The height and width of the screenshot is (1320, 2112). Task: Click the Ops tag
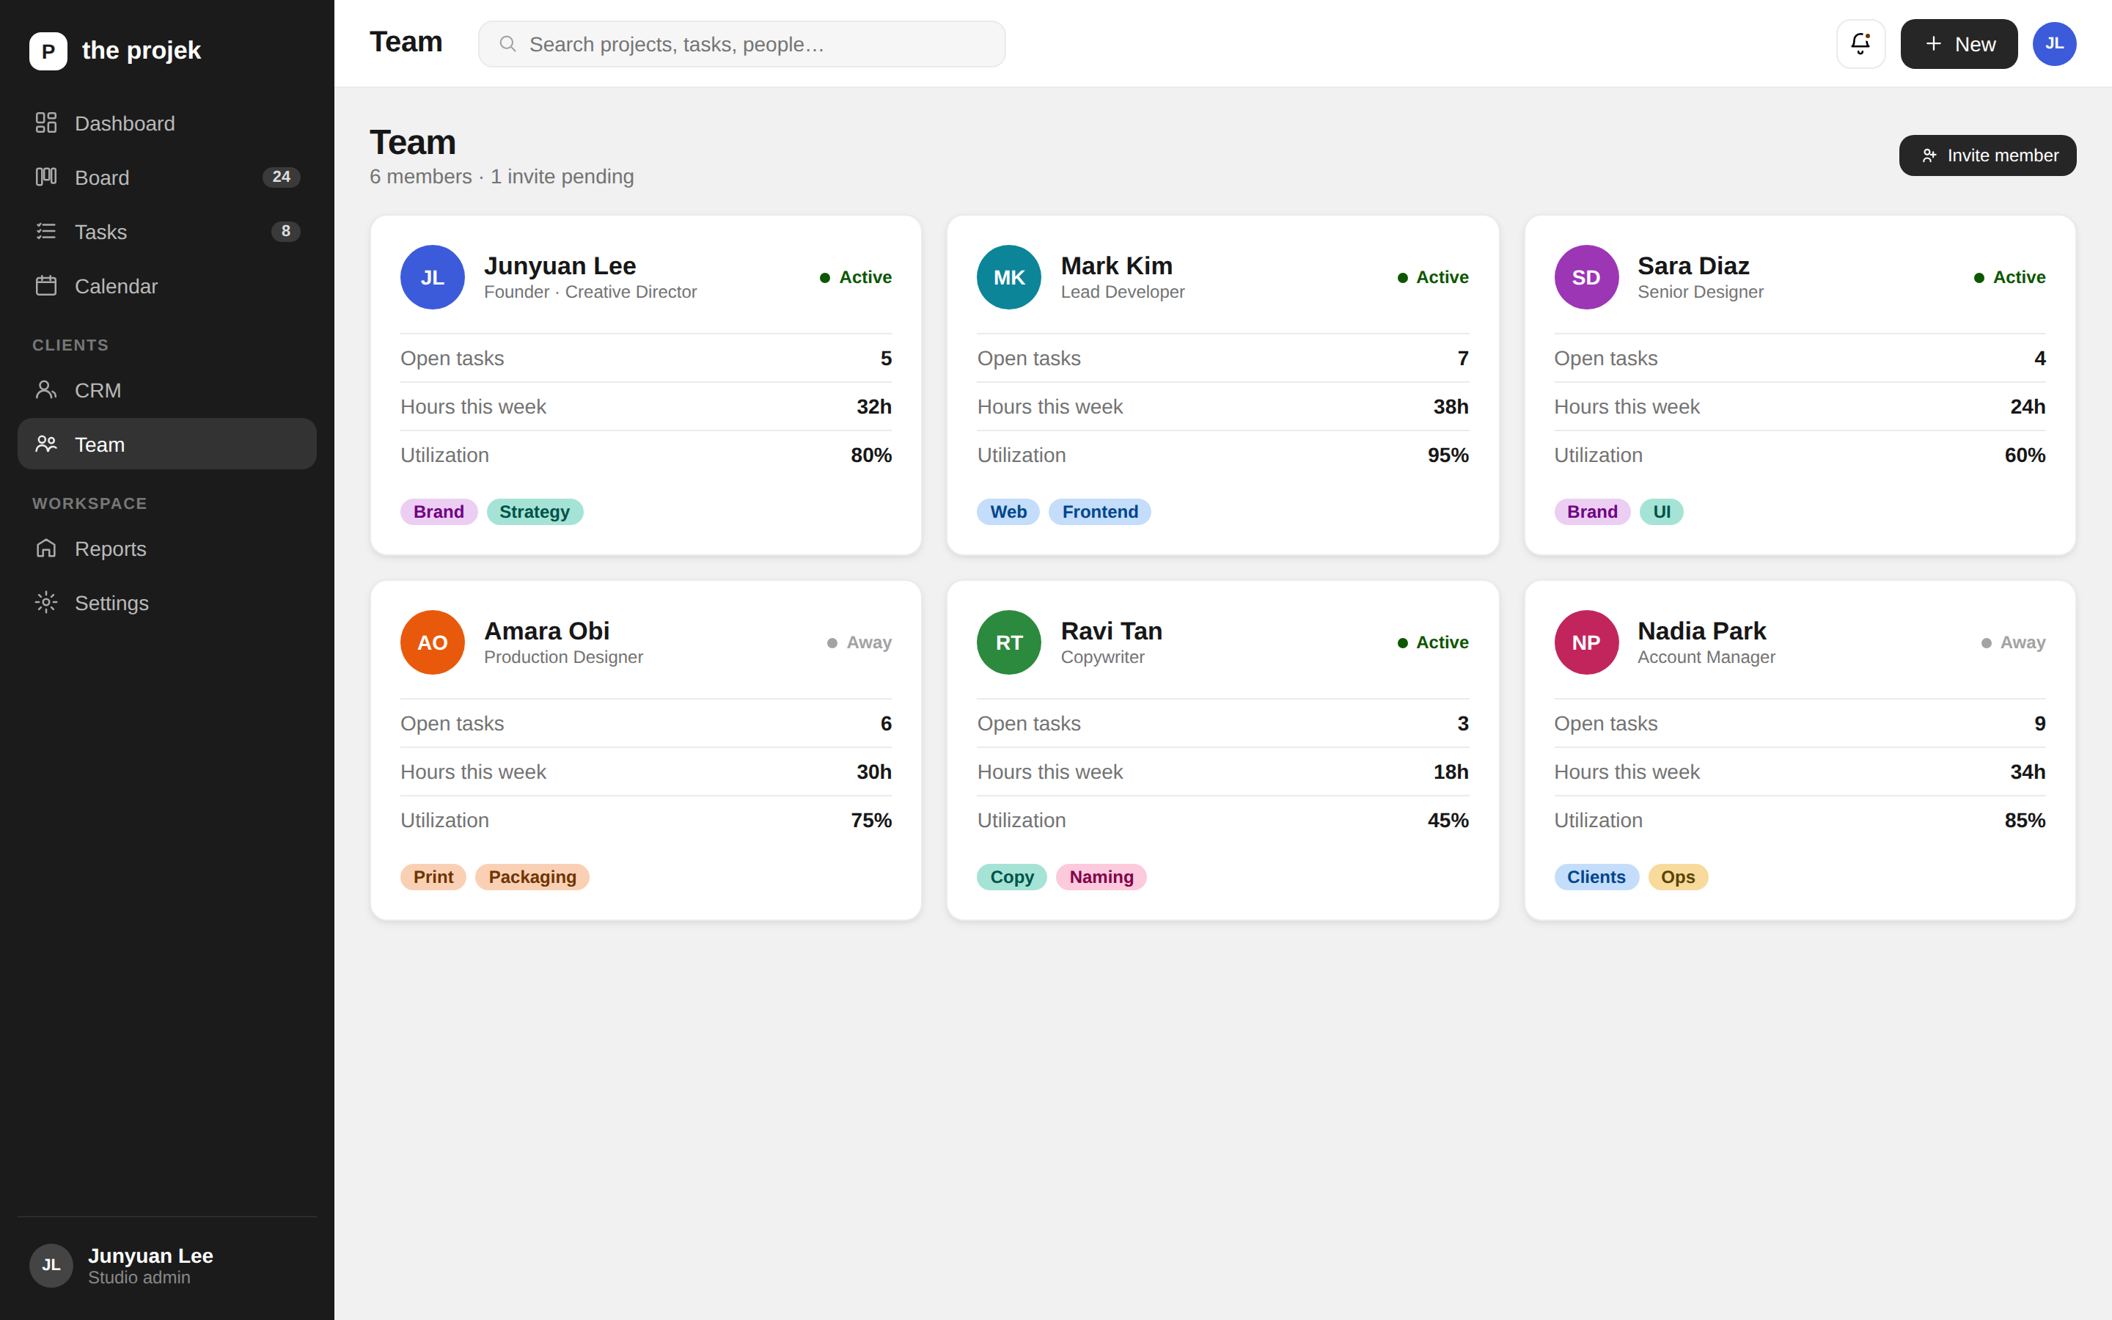1677,876
